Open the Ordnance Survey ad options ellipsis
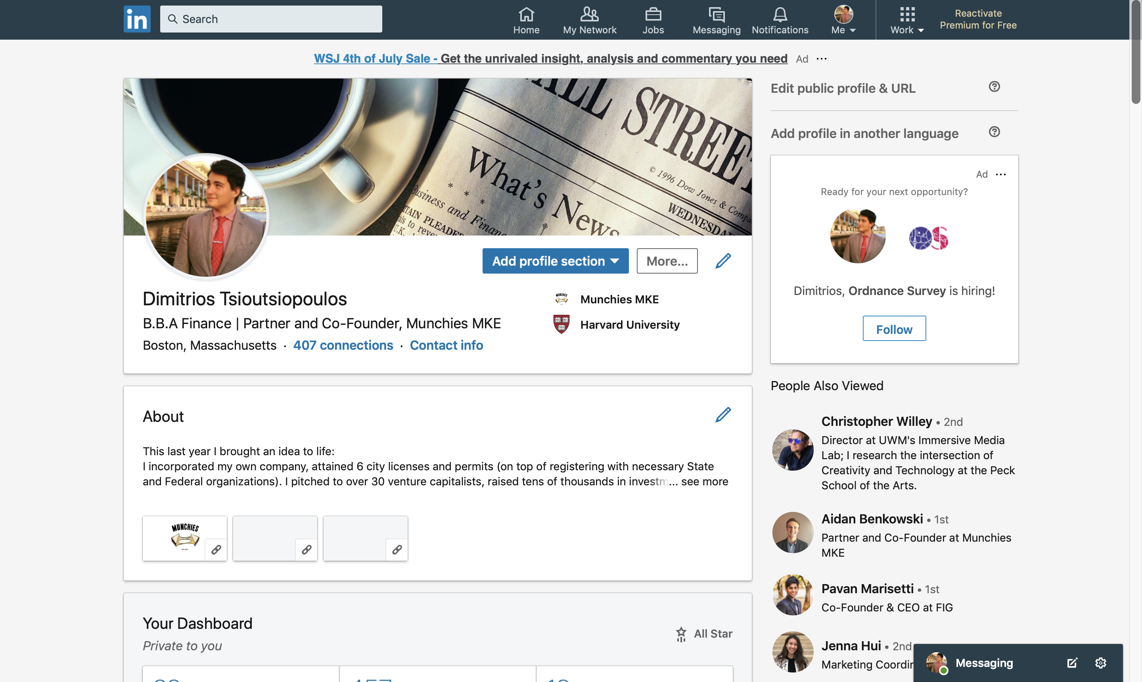This screenshot has height=682, width=1142. [x=1000, y=174]
